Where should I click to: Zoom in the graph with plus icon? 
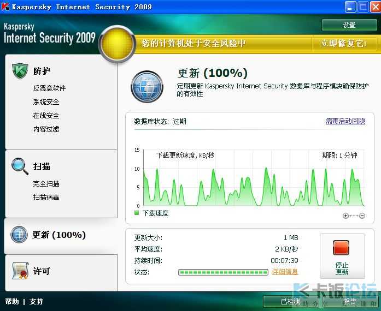345,216
